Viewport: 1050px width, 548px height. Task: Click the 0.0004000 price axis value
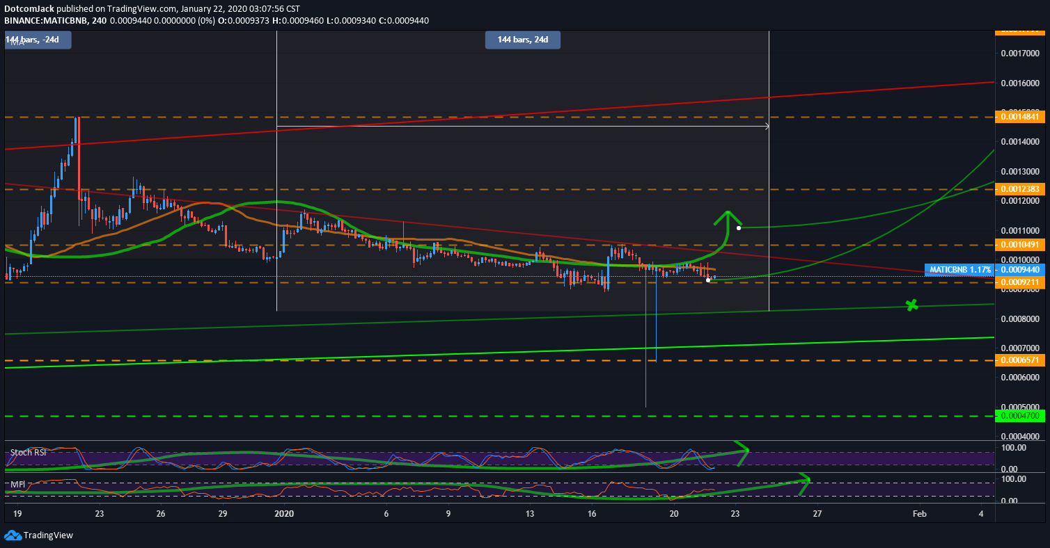click(1020, 437)
